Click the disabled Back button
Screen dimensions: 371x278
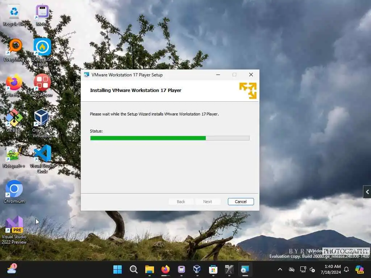point(181,202)
